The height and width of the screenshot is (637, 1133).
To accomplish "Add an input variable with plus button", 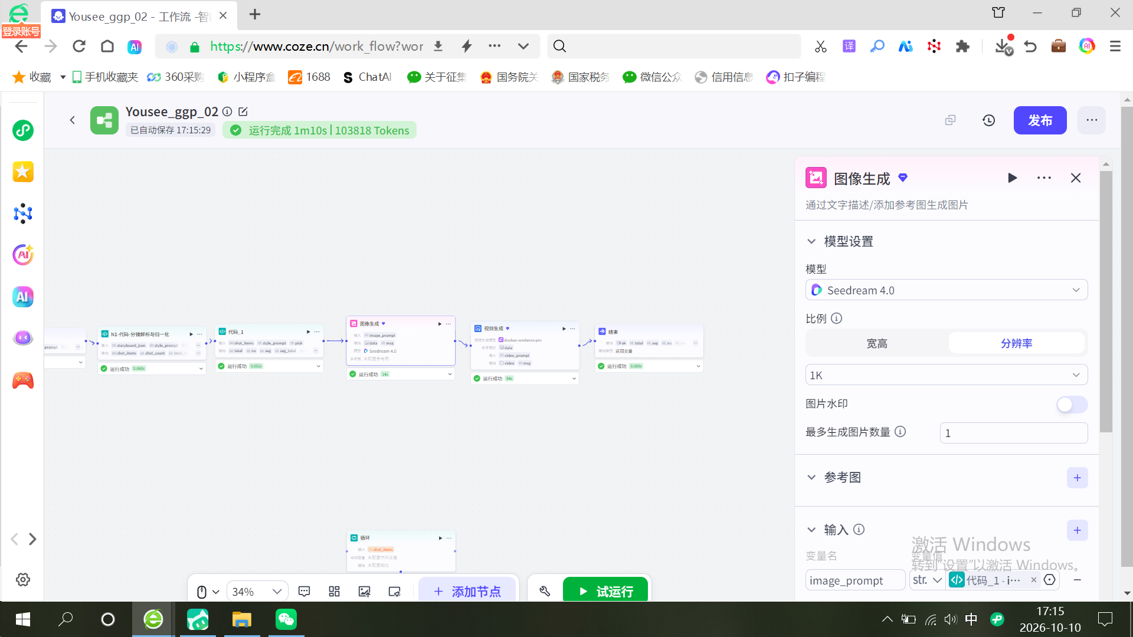I will (x=1077, y=530).
